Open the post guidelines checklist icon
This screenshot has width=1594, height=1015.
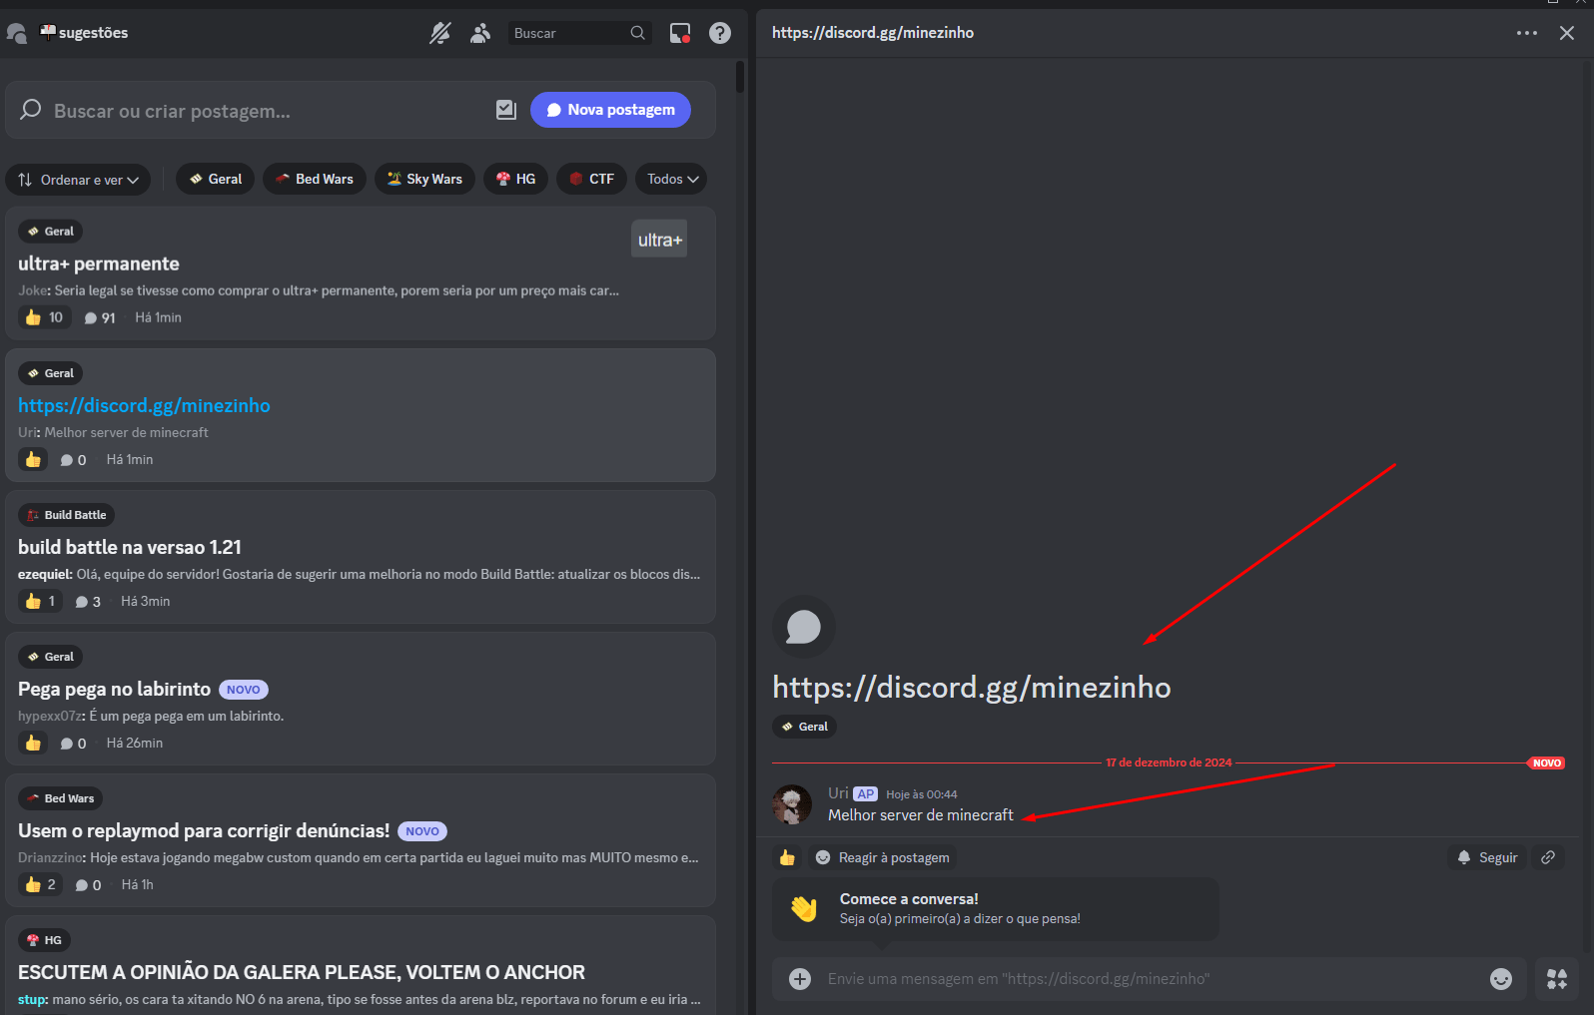[x=506, y=110]
